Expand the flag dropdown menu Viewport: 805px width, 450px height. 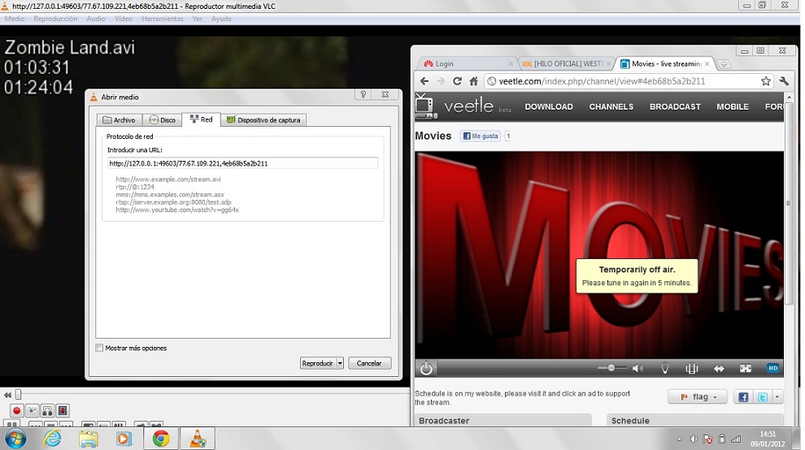(x=698, y=397)
